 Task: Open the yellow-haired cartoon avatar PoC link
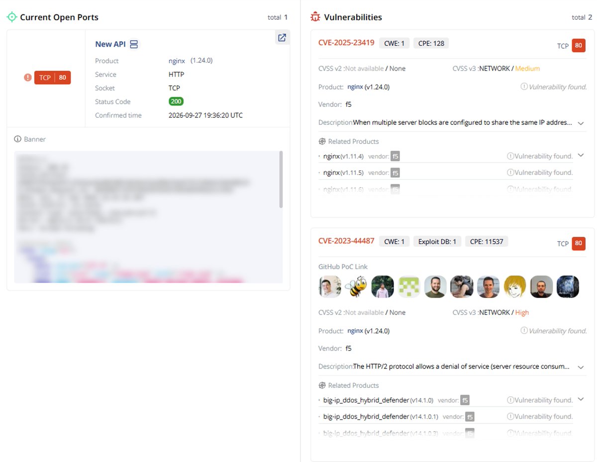[x=515, y=287]
